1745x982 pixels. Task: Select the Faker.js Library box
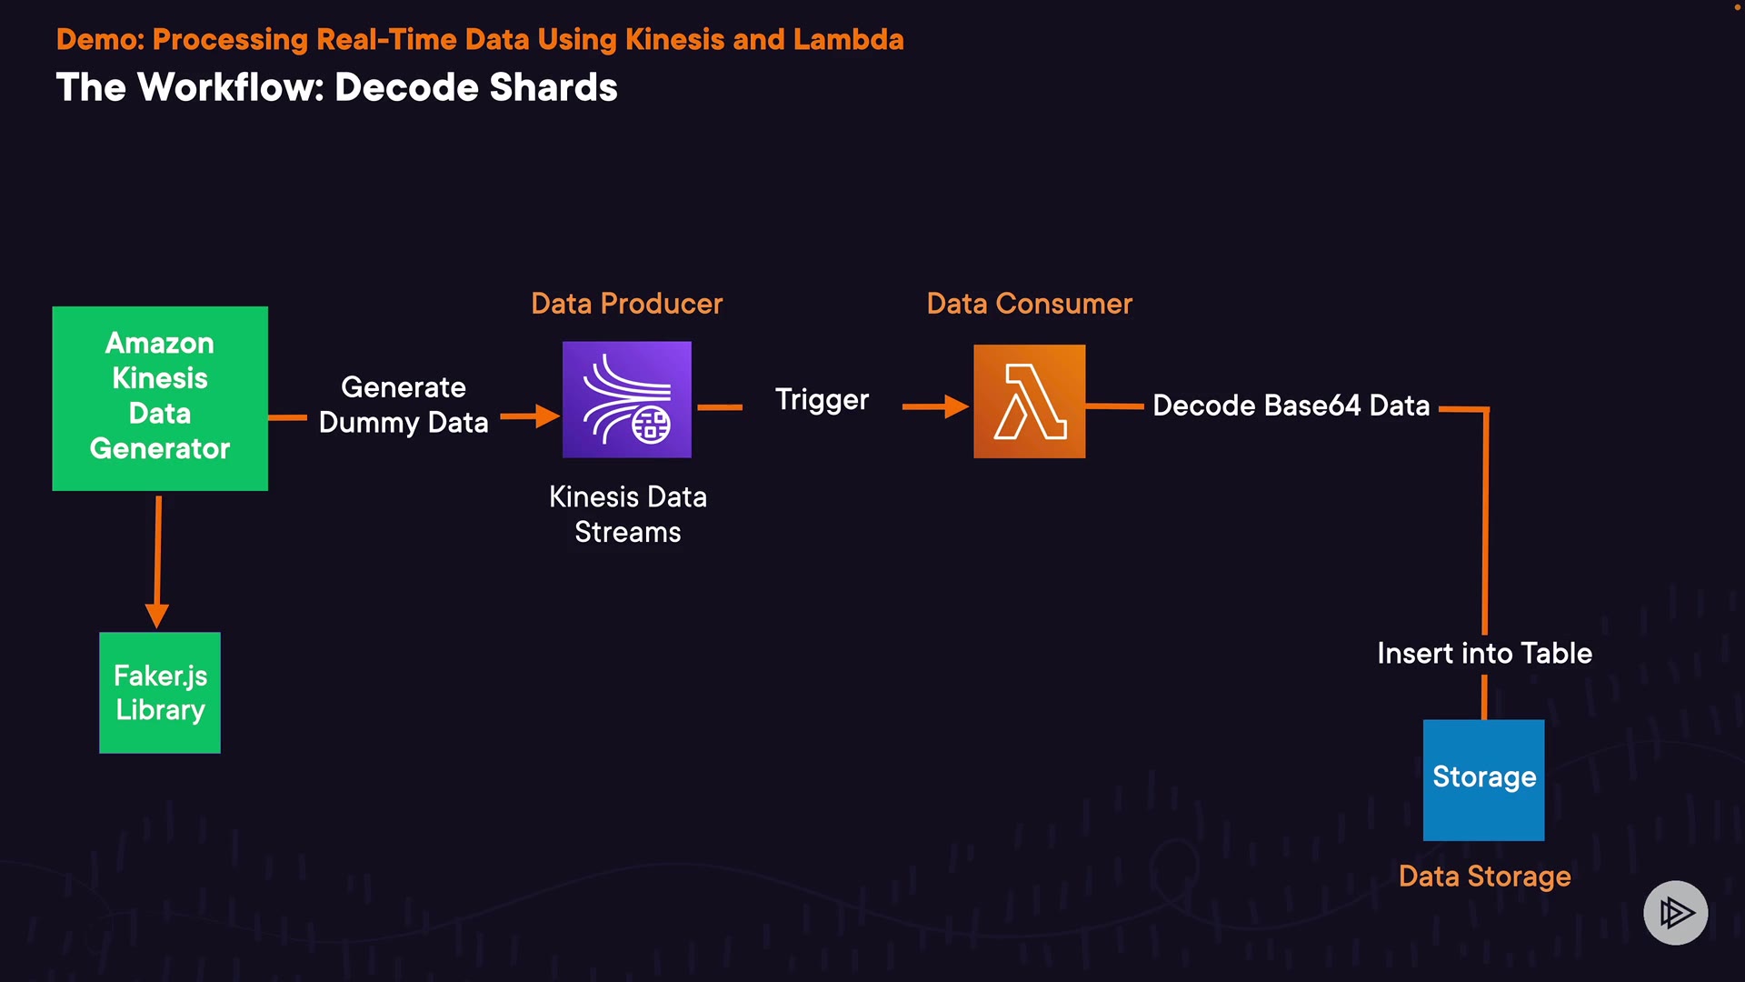click(160, 692)
